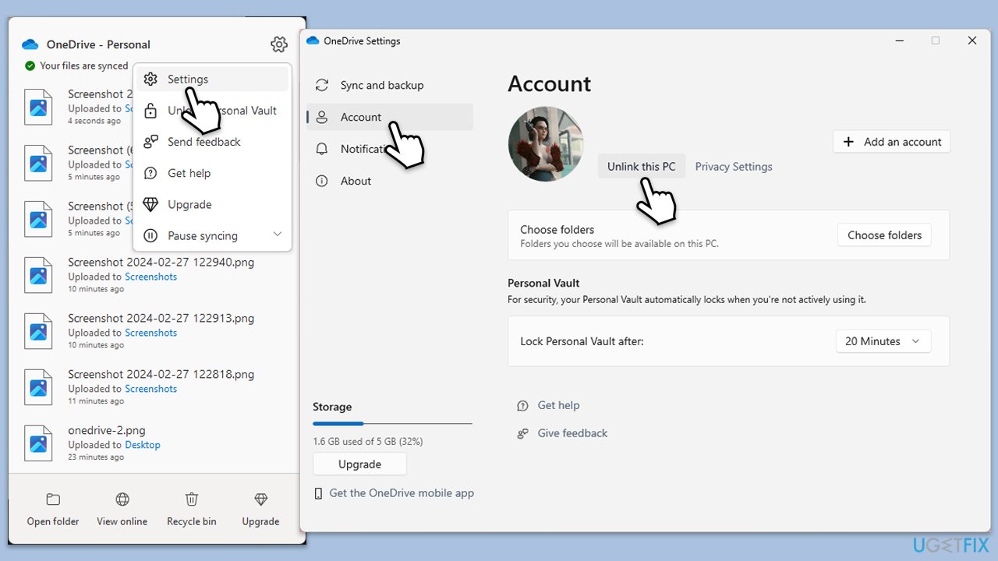
Task: Click the account profile picture
Action: click(546, 144)
